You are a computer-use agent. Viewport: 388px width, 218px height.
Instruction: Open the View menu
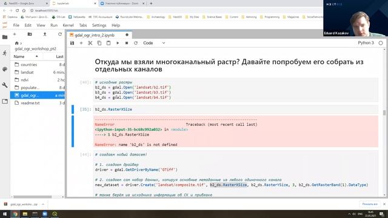pos(41,25)
